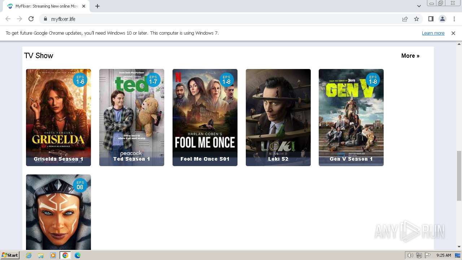The height and width of the screenshot is (260, 462).
Task: Go forward to the next page
Action: [19, 19]
